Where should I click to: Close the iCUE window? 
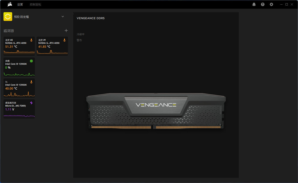tap(292, 4)
